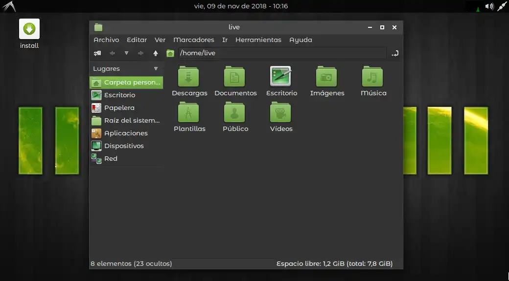Select the Plantillas folder
This screenshot has height=281, width=509.
tap(189, 117)
